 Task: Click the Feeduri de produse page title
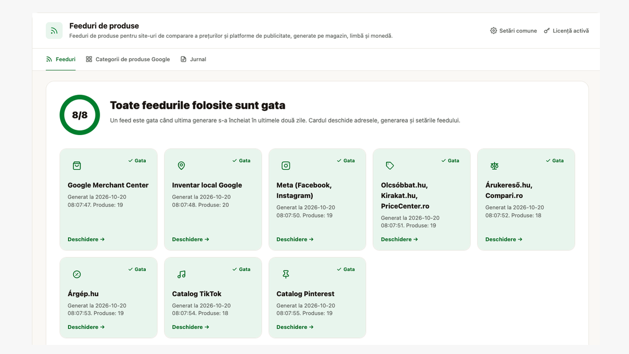pos(104,26)
